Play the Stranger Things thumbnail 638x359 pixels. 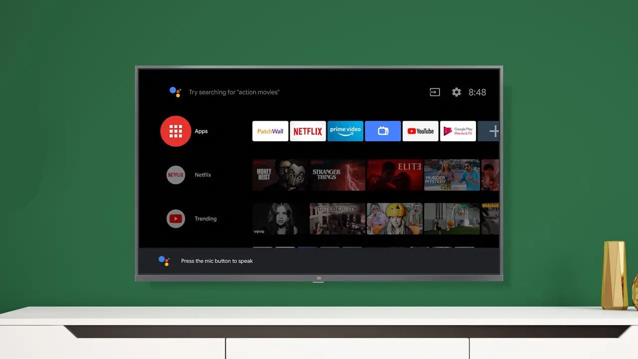tap(337, 175)
